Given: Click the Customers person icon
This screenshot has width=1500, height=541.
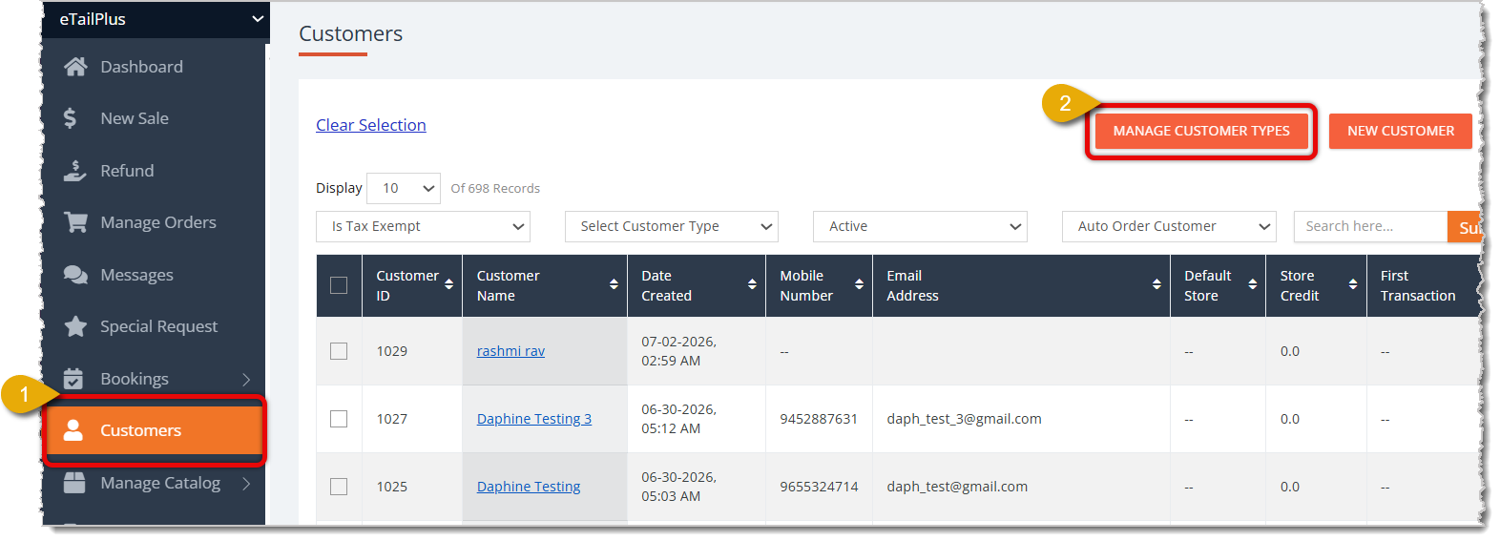Looking at the screenshot, I should [x=73, y=430].
